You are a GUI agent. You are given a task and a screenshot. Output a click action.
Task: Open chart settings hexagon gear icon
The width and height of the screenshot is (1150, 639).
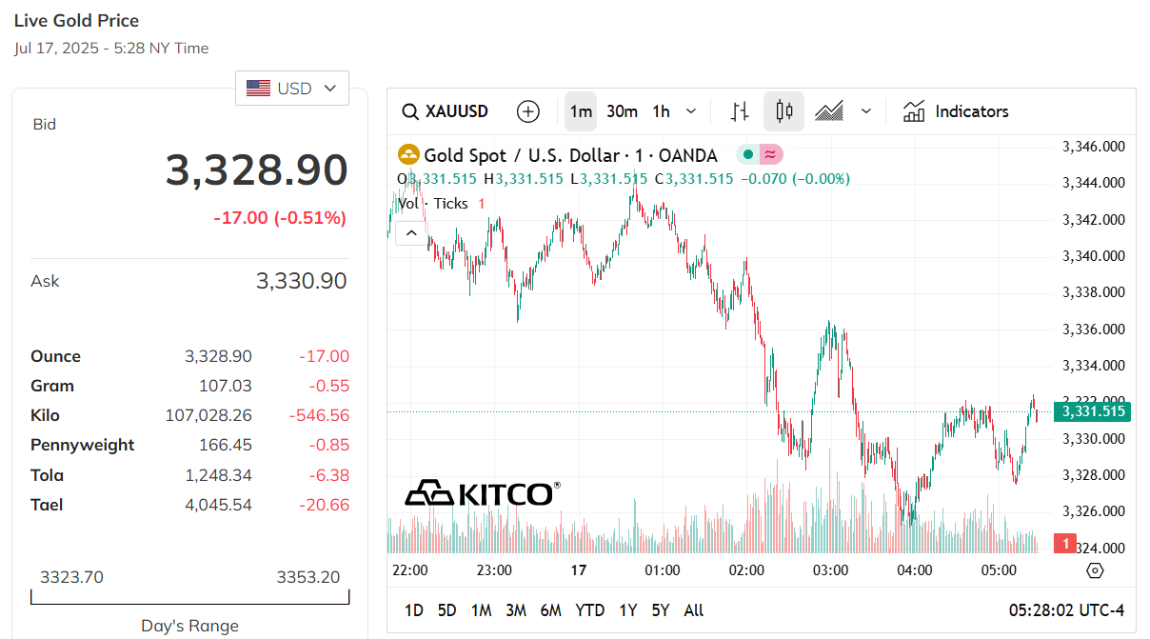(1095, 570)
